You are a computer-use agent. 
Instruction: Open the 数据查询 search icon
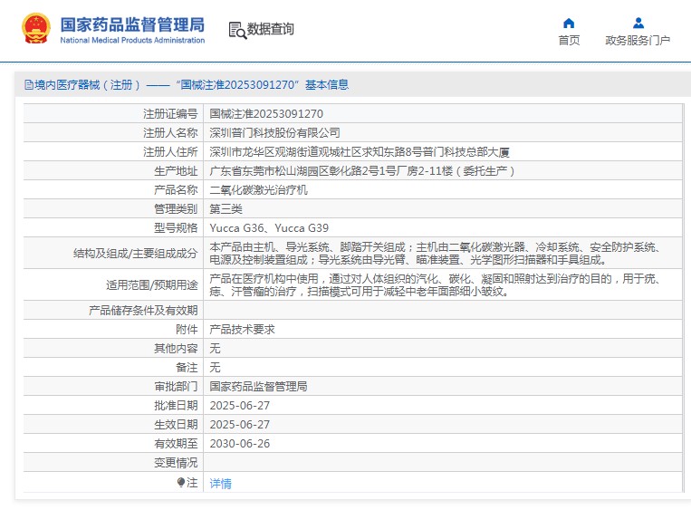[237, 30]
